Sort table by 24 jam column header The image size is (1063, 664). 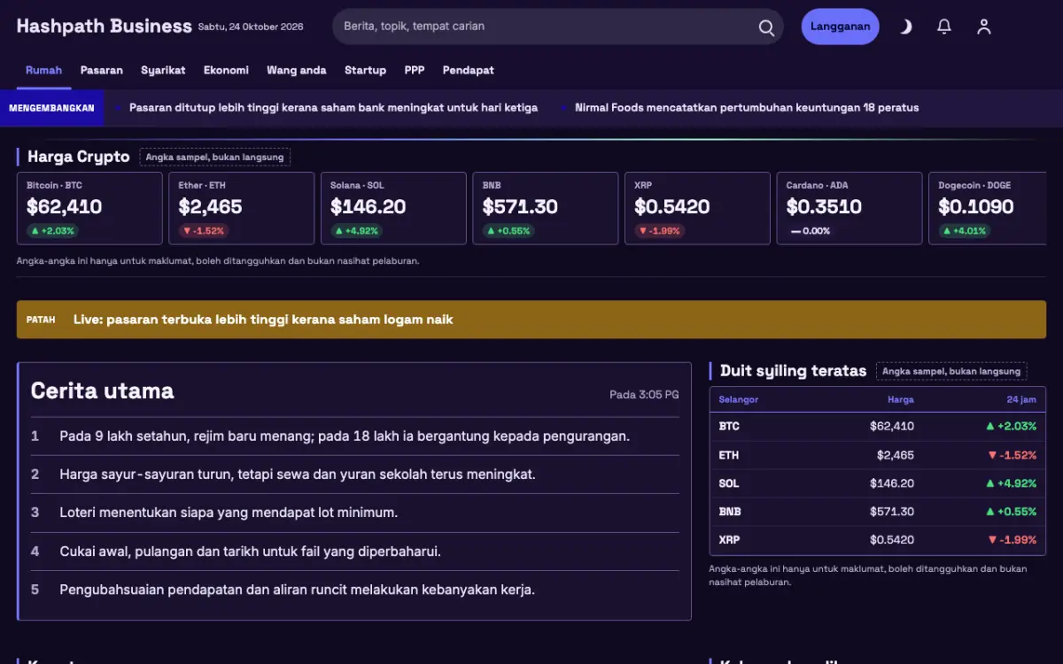pyautogui.click(x=1021, y=399)
